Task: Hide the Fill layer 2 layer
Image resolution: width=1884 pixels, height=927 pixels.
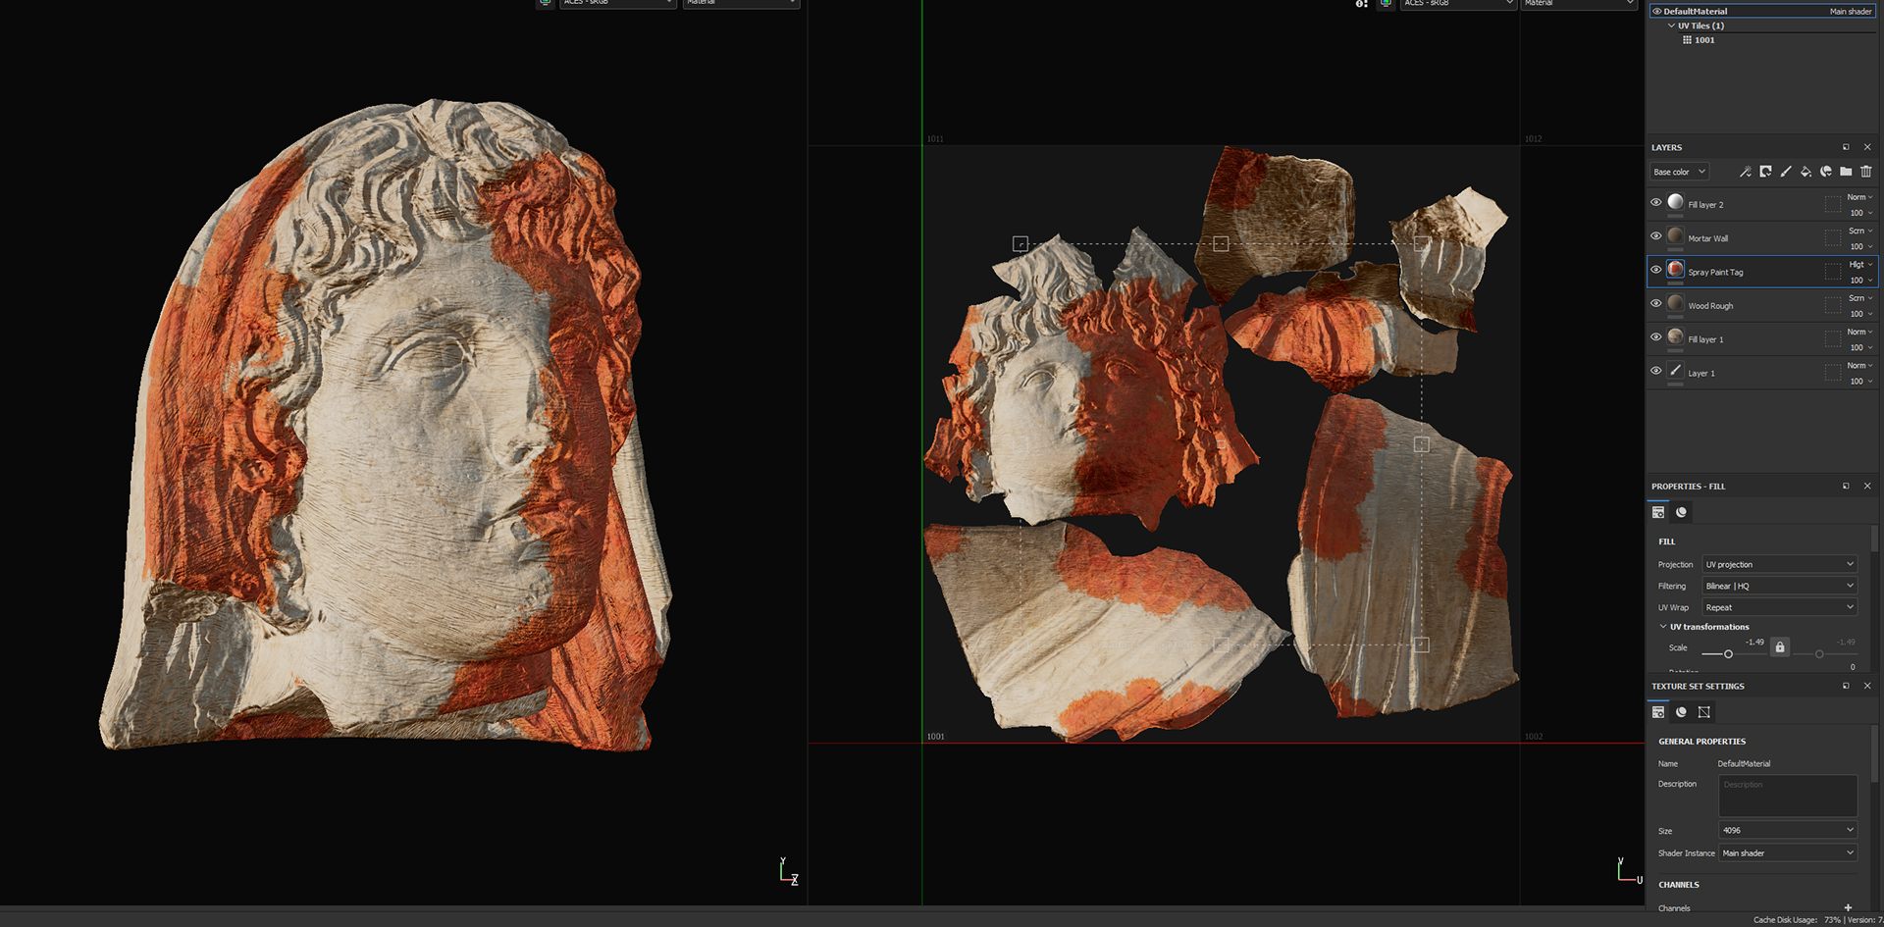Action: point(1656,202)
